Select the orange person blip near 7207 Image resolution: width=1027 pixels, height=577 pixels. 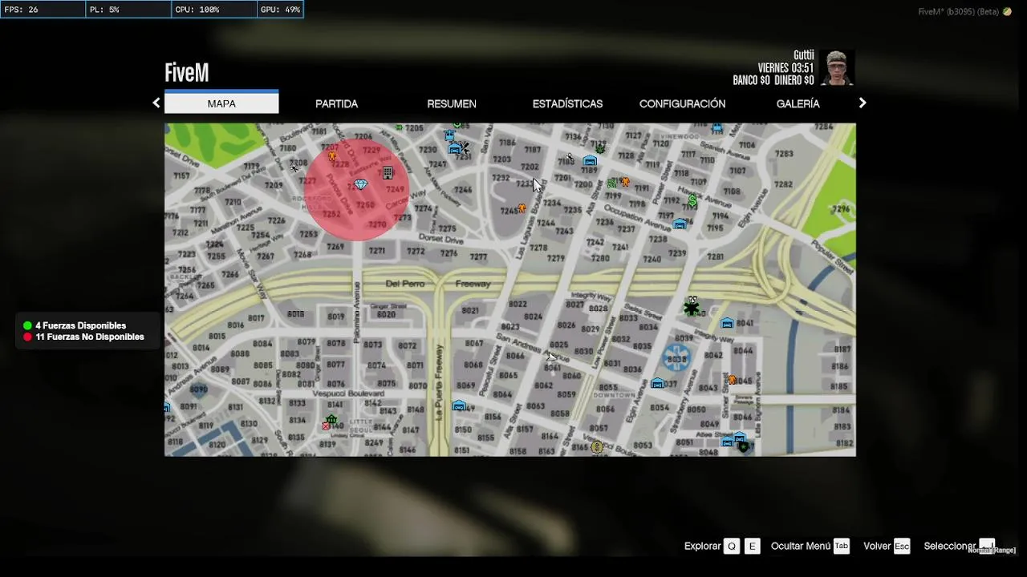[332, 156]
